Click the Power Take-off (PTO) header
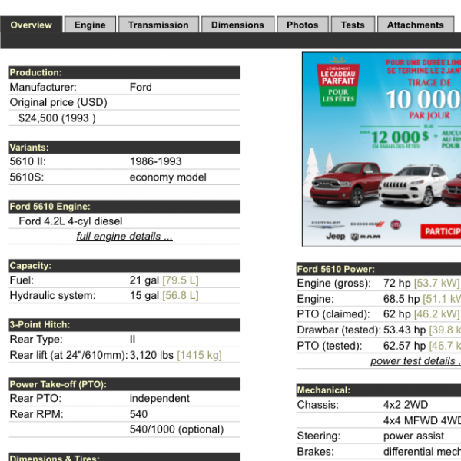The image size is (461, 461). (x=124, y=384)
